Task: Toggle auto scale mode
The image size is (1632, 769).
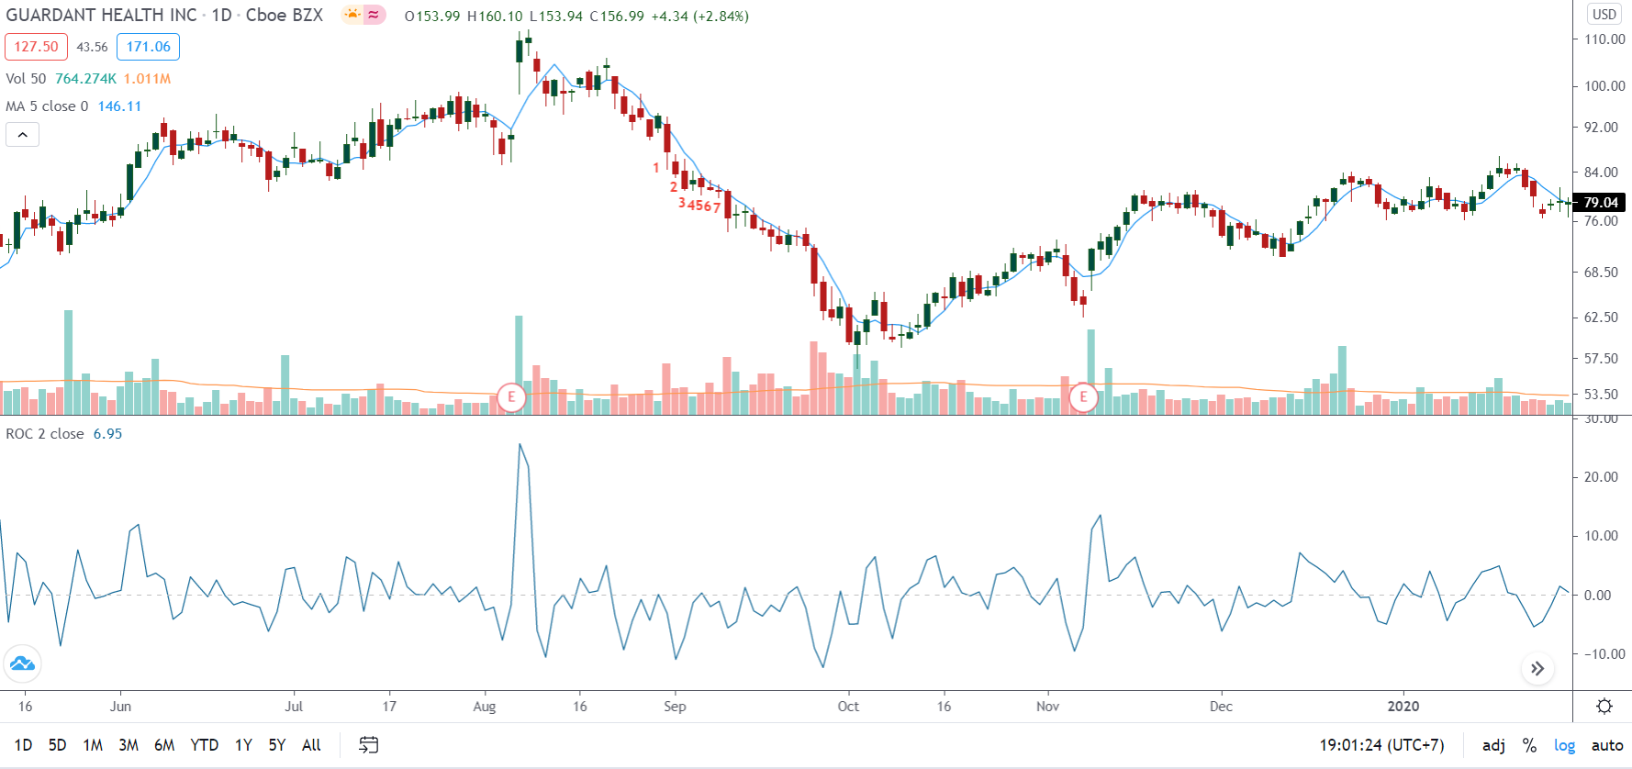Action: tap(1607, 745)
